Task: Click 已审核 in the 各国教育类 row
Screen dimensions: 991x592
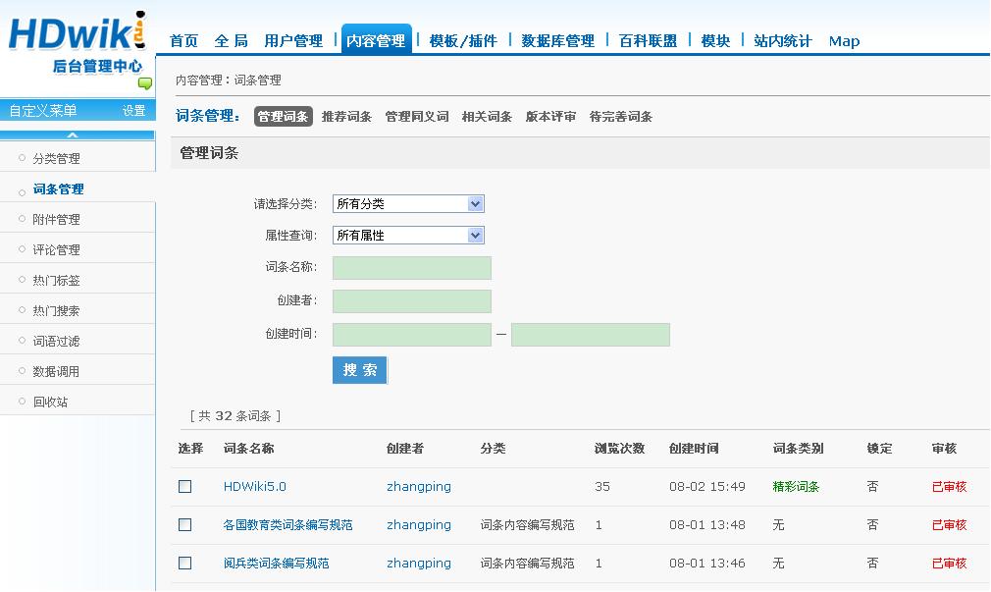Action: [949, 525]
